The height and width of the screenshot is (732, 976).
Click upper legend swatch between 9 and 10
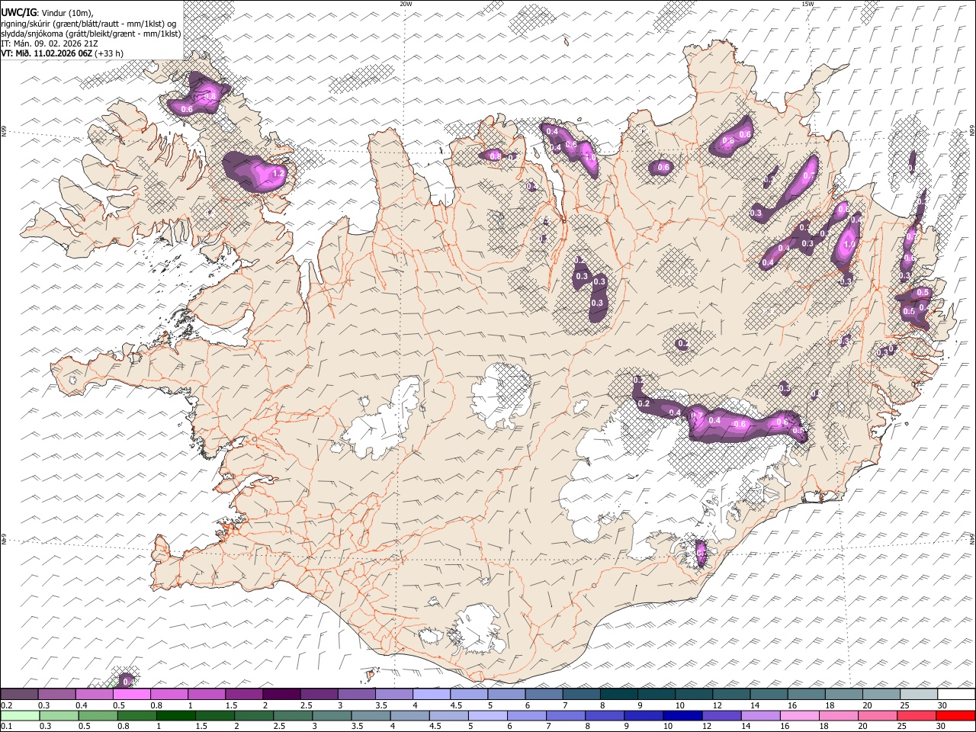tap(657, 694)
